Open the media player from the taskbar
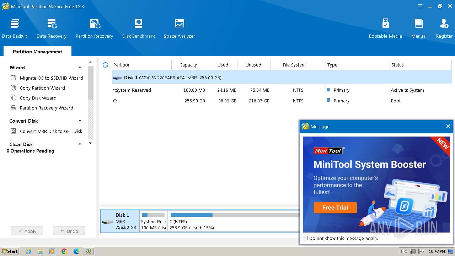 click(x=52, y=251)
